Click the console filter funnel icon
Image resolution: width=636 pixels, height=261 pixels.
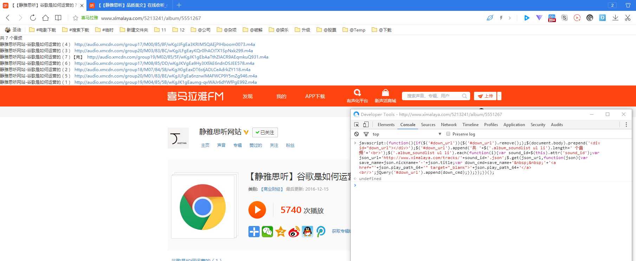tap(366, 134)
